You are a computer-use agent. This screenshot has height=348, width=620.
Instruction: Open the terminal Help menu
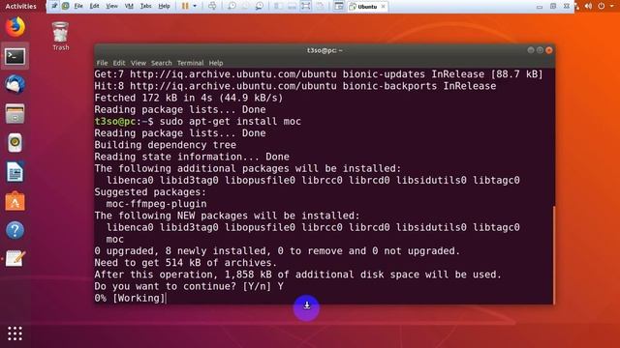(216, 63)
